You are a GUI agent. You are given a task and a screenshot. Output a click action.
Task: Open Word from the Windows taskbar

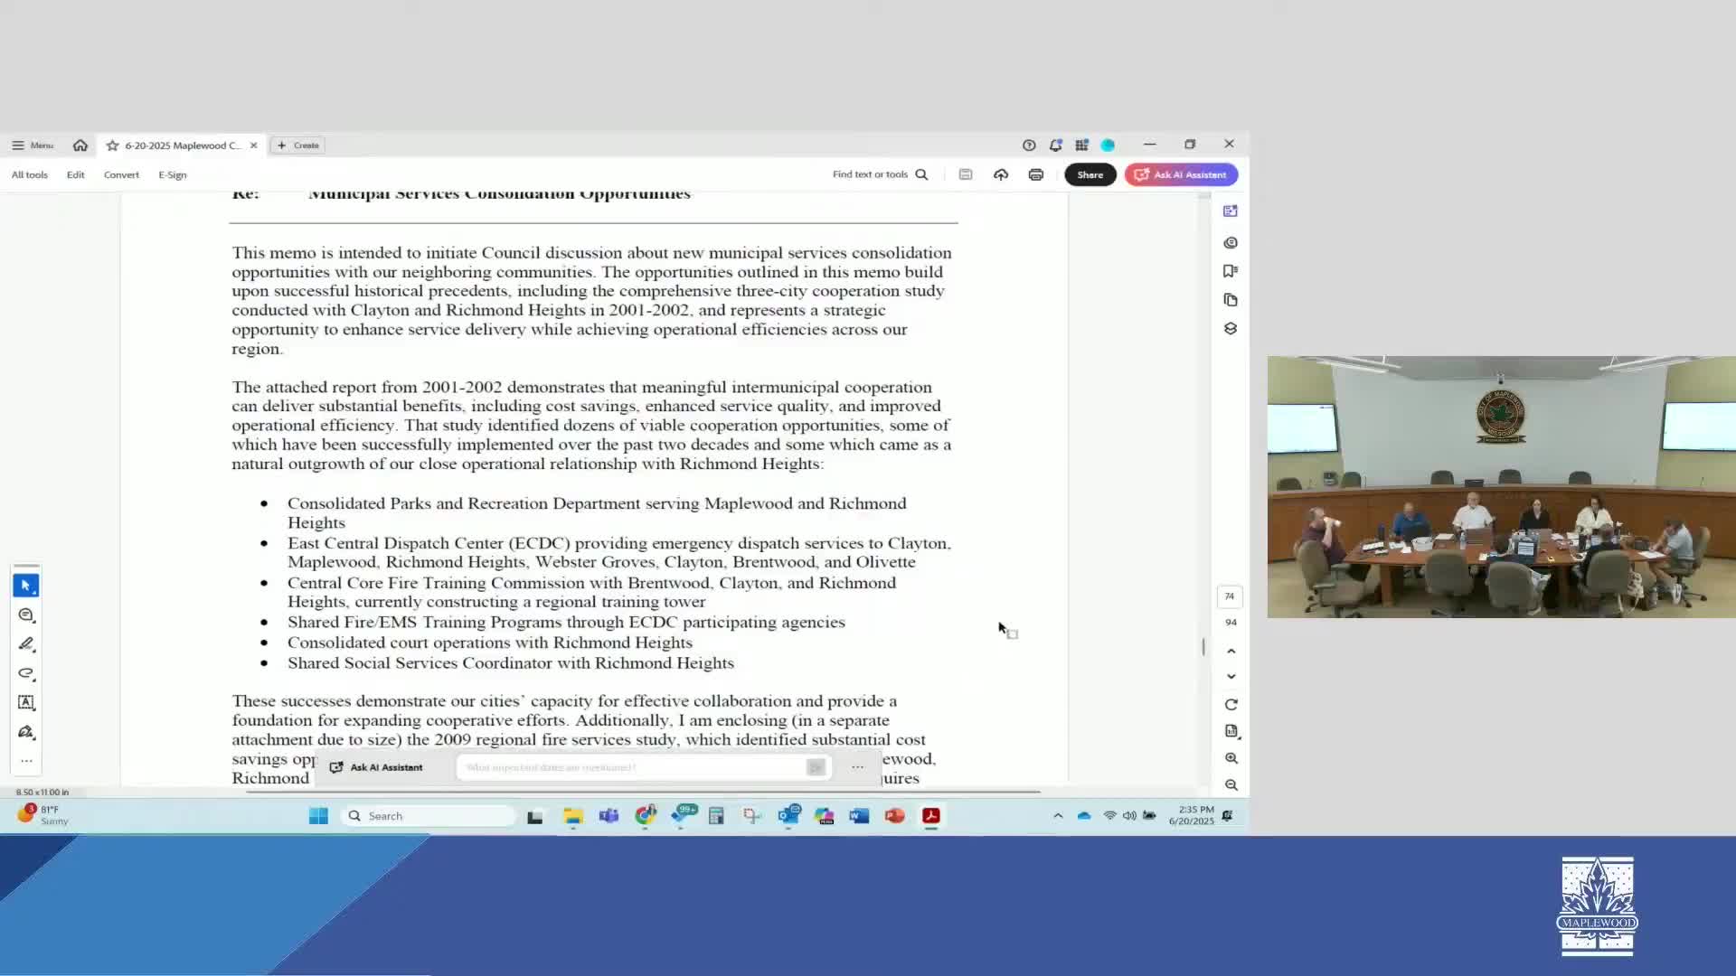(x=859, y=816)
